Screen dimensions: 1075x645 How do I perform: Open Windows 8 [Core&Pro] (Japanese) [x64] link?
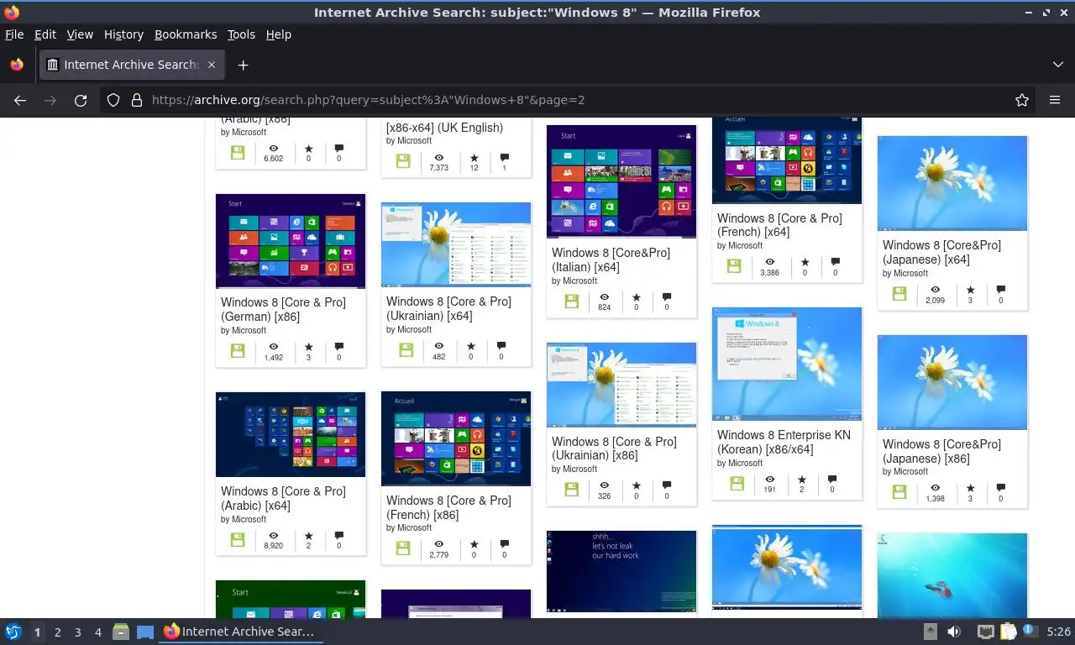[941, 252]
